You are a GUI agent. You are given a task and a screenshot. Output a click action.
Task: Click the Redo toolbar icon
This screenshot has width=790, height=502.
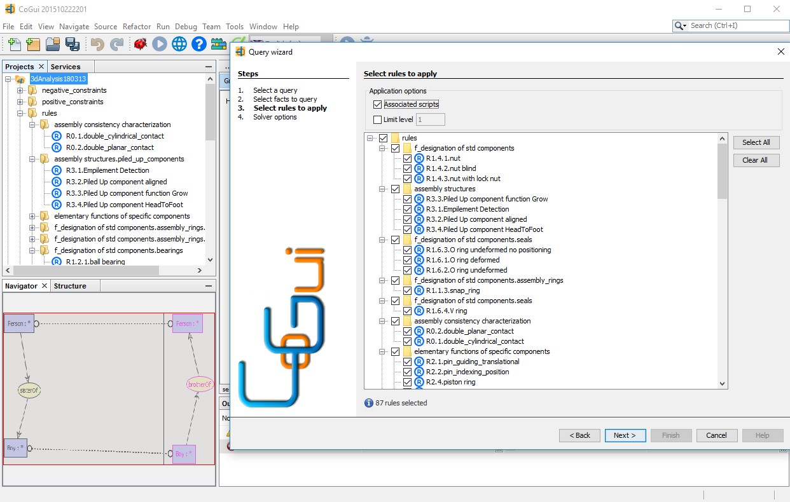click(x=117, y=44)
